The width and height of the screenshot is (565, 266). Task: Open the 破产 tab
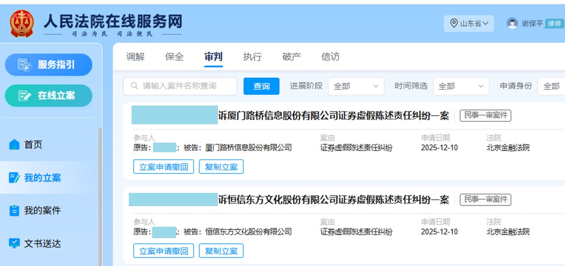tap(291, 57)
